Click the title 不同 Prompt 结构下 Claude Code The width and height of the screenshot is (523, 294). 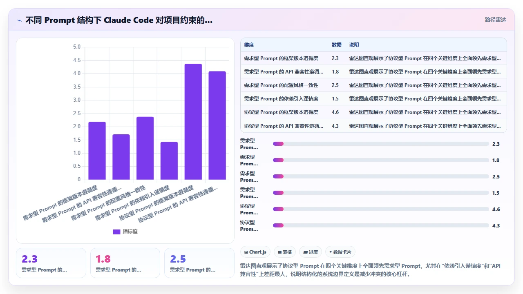click(x=119, y=20)
